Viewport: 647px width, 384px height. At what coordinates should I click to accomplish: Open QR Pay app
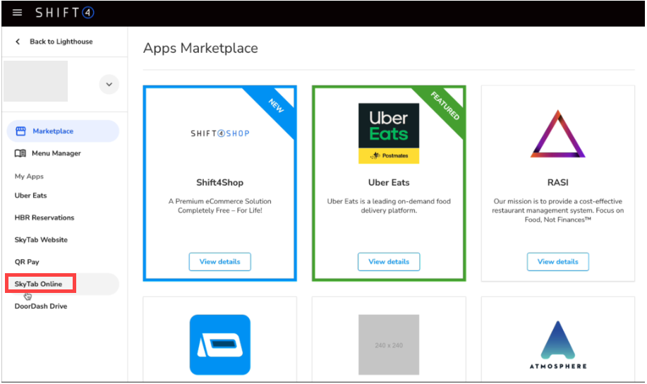(27, 262)
